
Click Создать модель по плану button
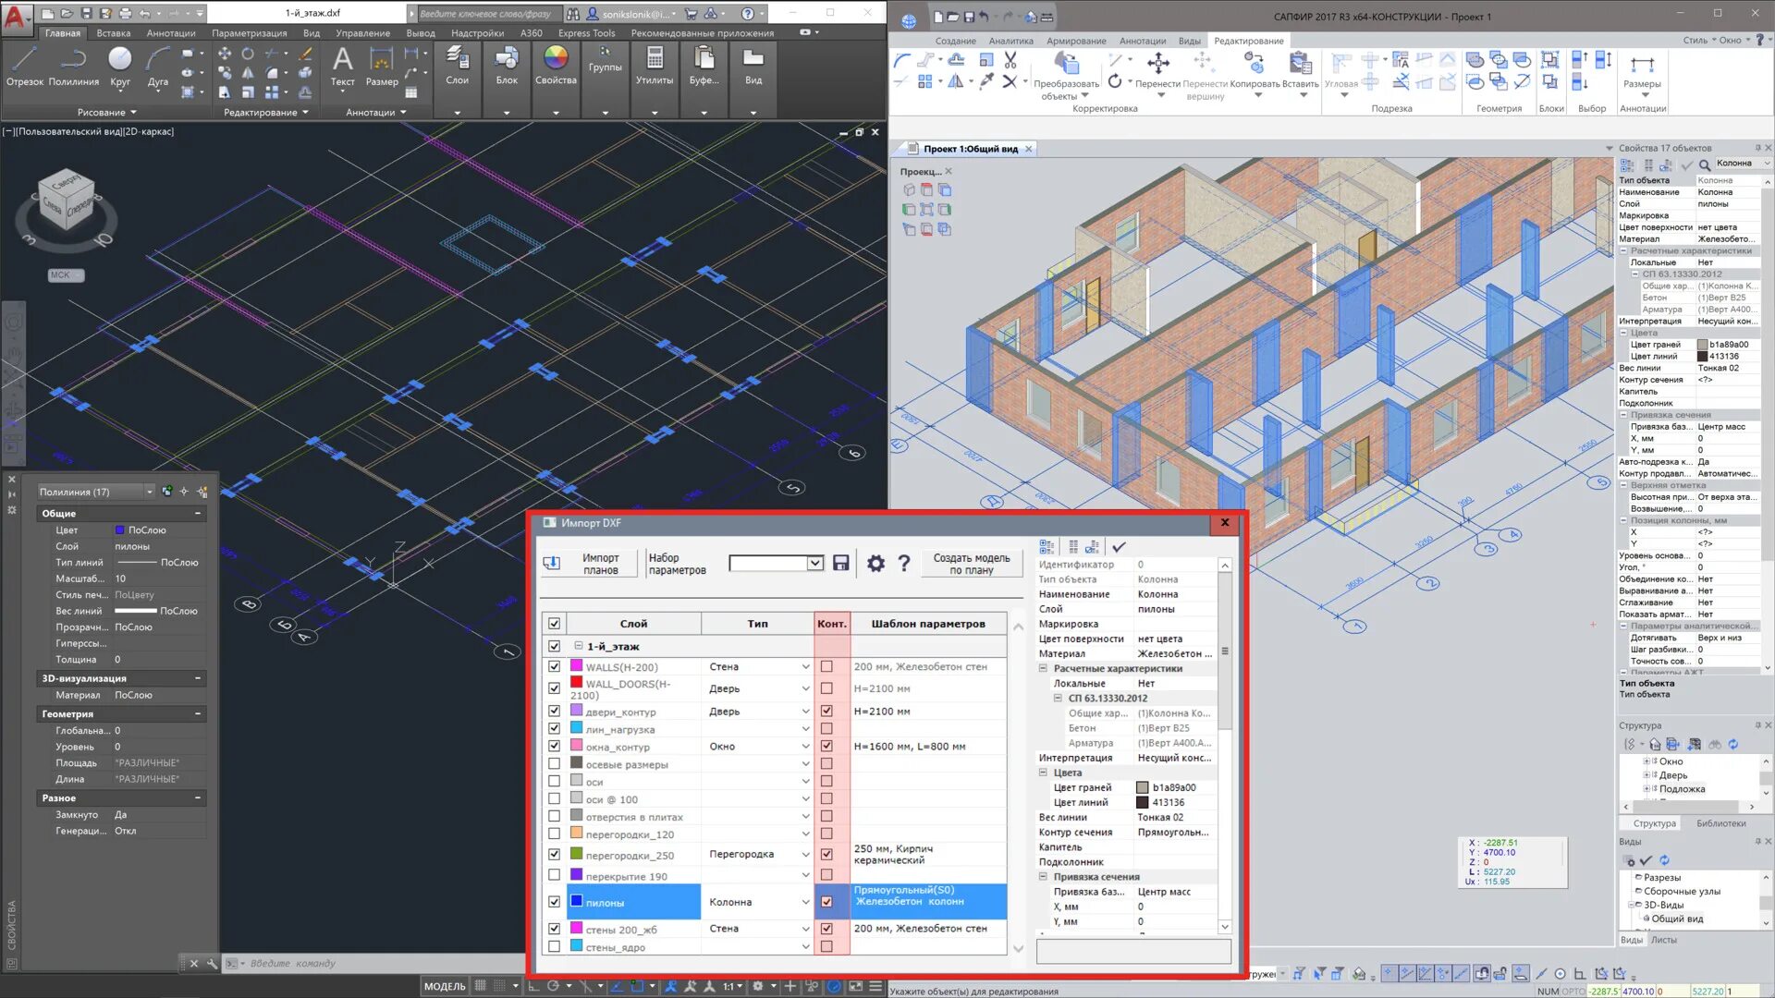[x=971, y=564]
